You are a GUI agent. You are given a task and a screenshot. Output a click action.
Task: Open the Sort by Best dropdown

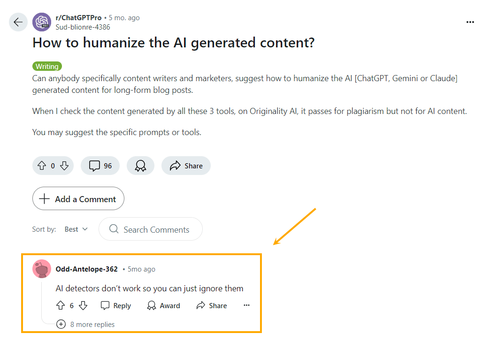76,229
